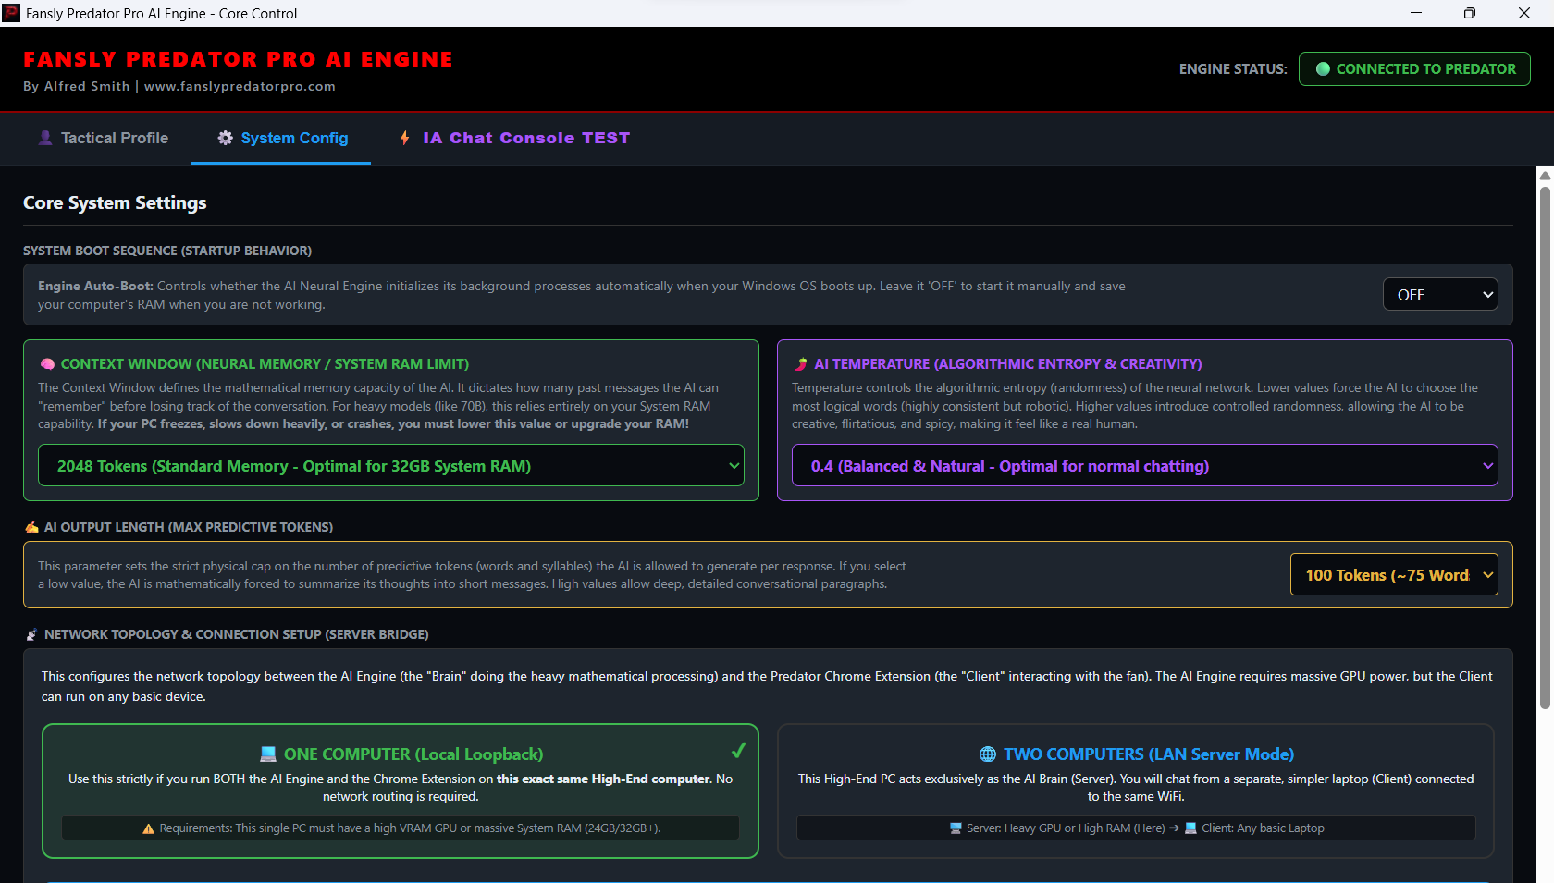Viewport: 1554px width, 883px height.
Task: Open the 100 Tokens output length dropdown
Action: pyautogui.click(x=1393, y=575)
